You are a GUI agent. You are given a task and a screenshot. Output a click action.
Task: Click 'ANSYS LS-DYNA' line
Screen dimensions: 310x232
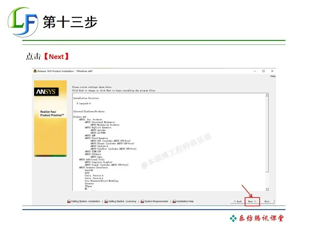[98, 133]
